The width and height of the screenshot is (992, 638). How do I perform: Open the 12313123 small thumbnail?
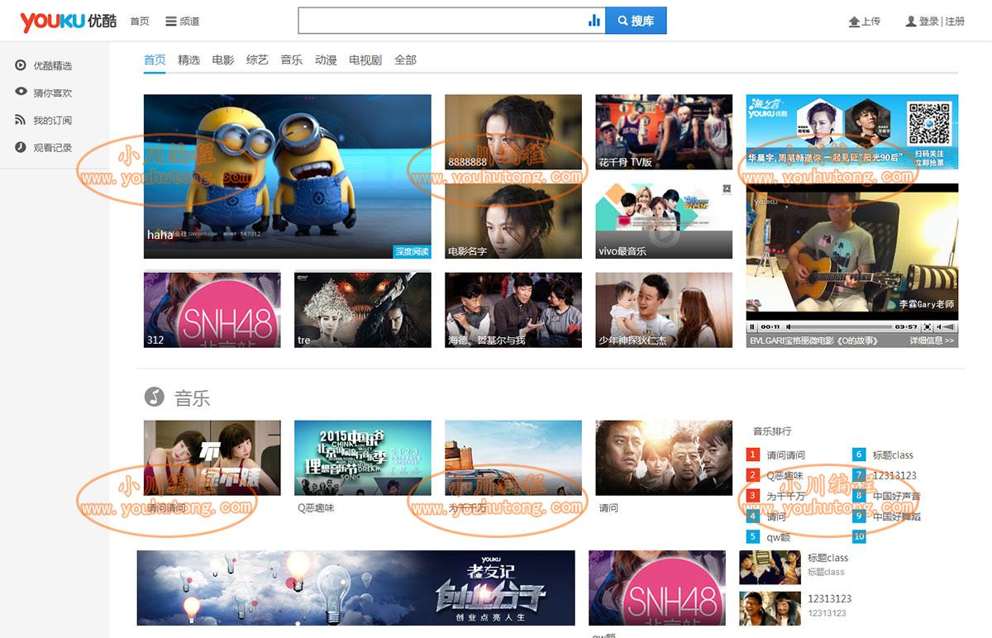click(770, 607)
